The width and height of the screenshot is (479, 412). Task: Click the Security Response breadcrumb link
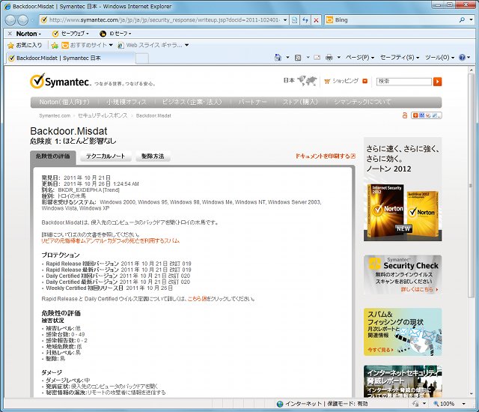point(103,115)
